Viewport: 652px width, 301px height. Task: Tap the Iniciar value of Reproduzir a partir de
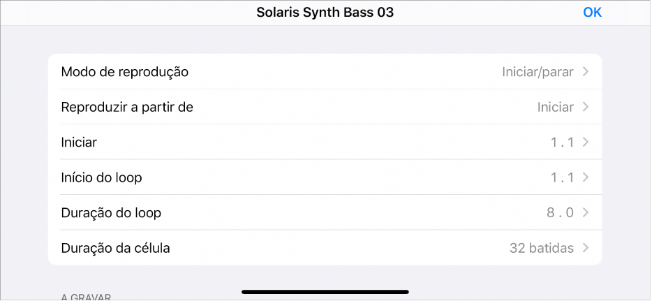coord(555,108)
